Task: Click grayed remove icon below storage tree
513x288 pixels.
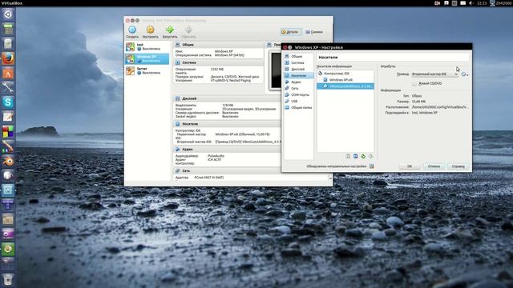Action: click(370, 157)
